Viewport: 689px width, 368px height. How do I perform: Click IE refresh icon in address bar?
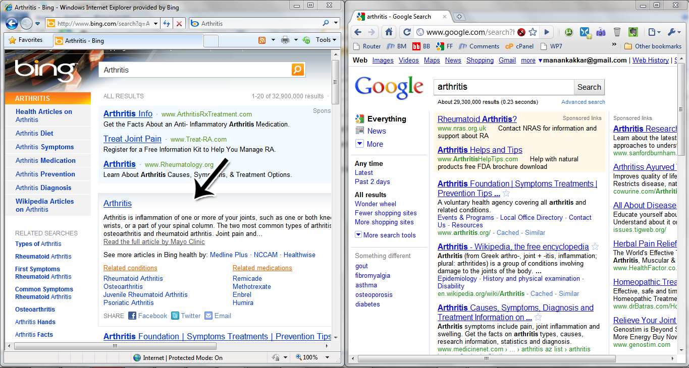tap(167, 24)
